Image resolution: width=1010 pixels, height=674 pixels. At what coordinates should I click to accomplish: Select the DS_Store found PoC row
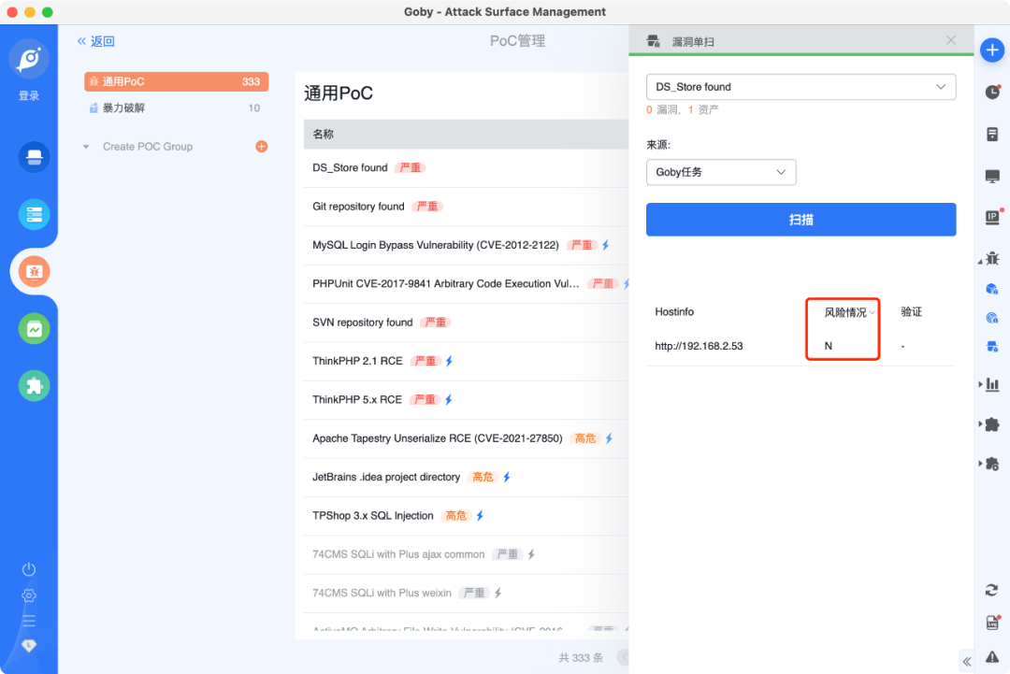(x=467, y=168)
